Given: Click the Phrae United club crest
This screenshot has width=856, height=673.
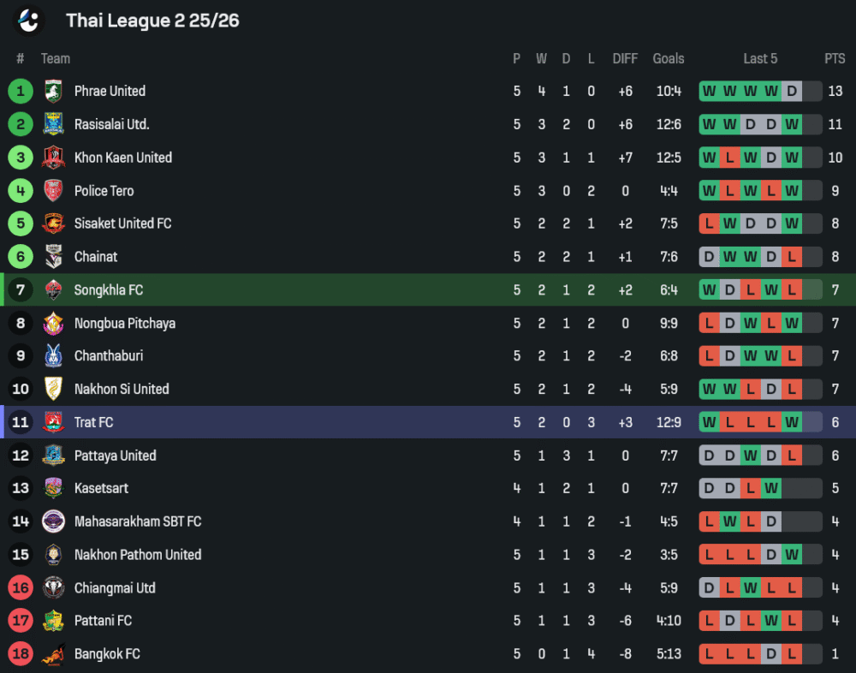Looking at the screenshot, I should (x=53, y=91).
